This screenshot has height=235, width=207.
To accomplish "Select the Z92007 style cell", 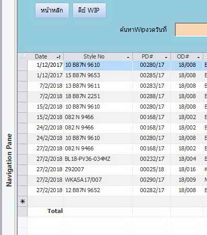I will coord(98,169).
